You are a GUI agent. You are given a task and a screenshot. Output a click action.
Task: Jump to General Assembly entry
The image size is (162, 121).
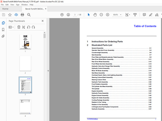coord(97,48)
